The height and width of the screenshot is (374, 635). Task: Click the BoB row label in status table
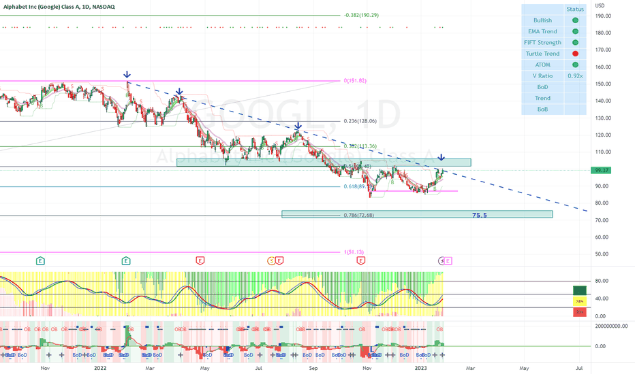pyautogui.click(x=542, y=109)
